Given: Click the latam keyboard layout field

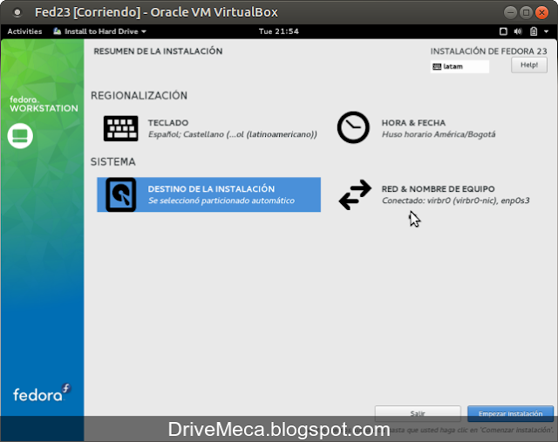Looking at the screenshot, I should [459, 66].
